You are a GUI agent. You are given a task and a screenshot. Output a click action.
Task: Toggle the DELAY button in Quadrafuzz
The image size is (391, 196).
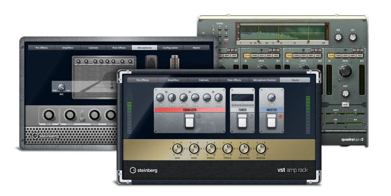pyautogui.click(x=345, y=105)
